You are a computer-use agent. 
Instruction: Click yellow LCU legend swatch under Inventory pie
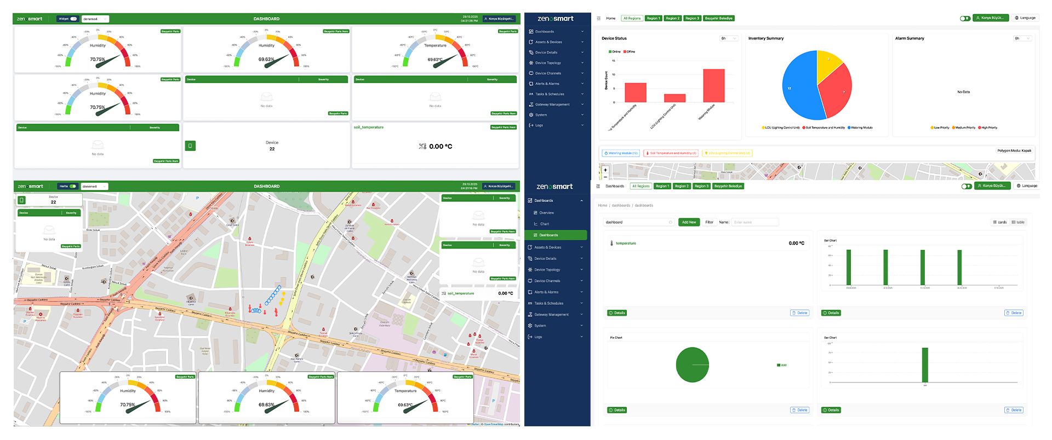pos(763,128)
